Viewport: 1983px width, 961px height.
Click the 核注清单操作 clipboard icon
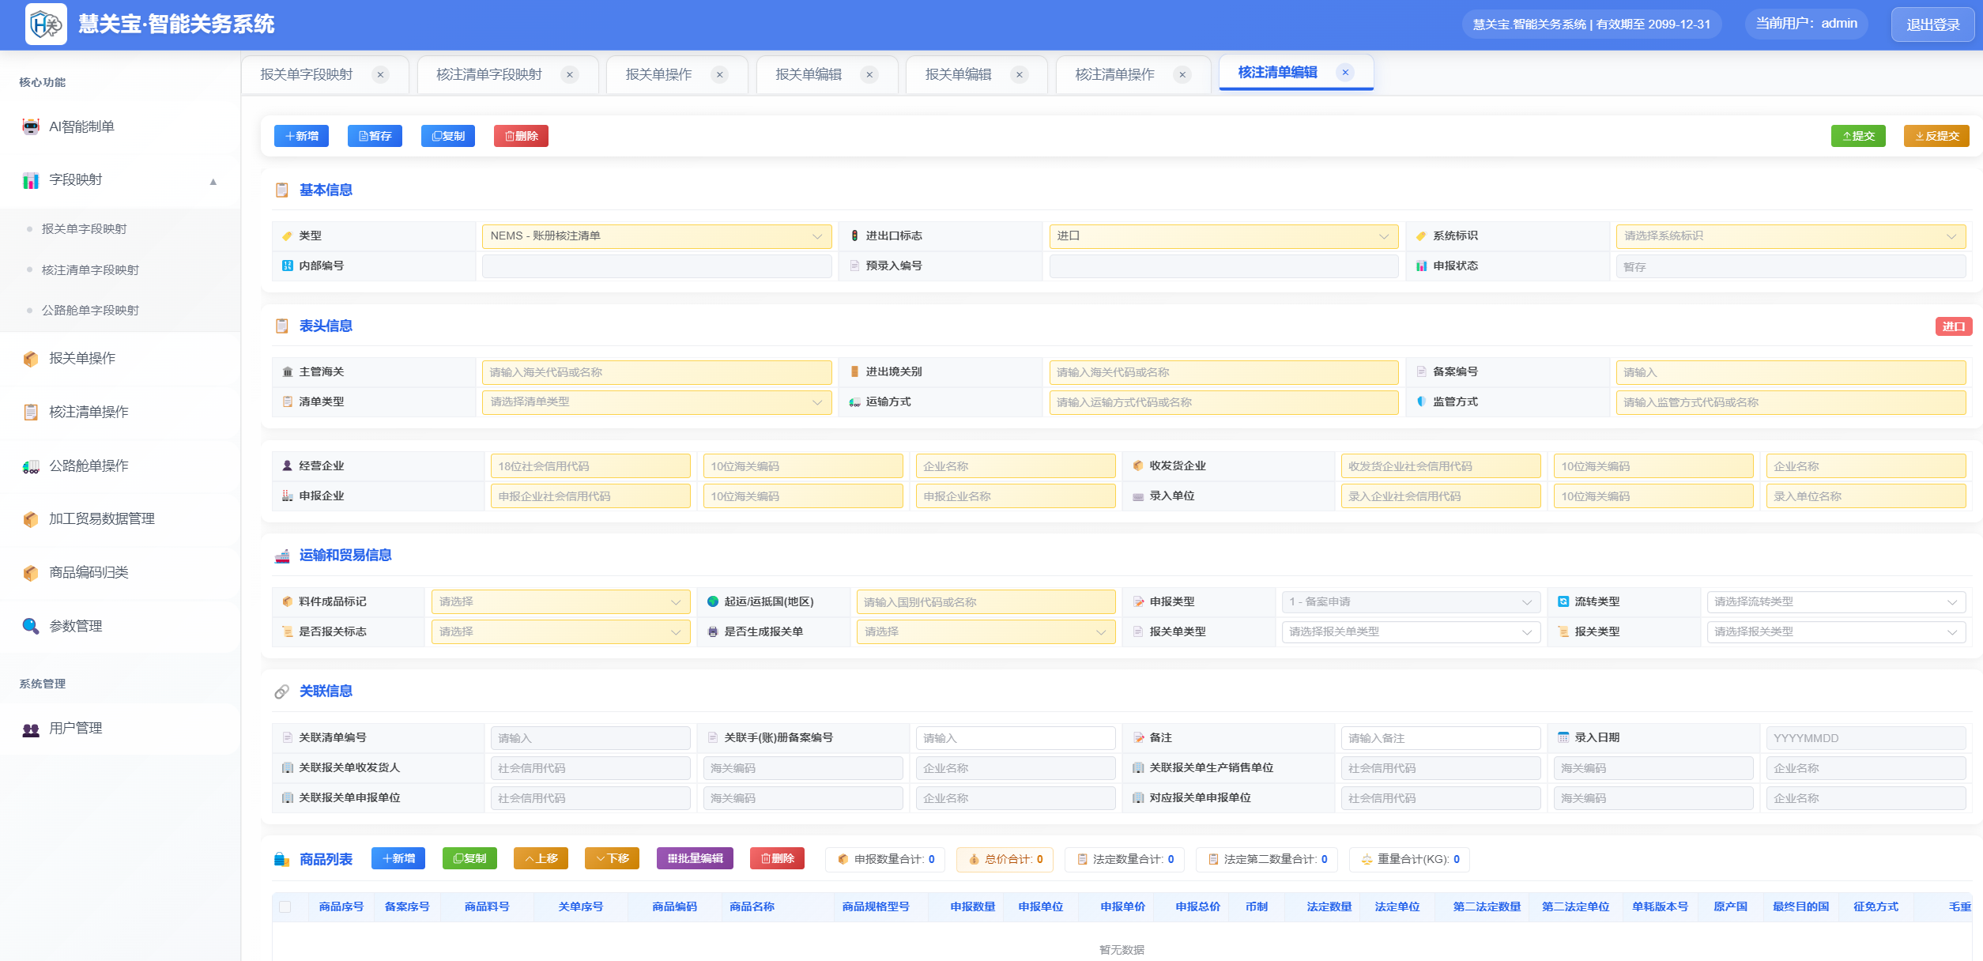pos(31,412)
